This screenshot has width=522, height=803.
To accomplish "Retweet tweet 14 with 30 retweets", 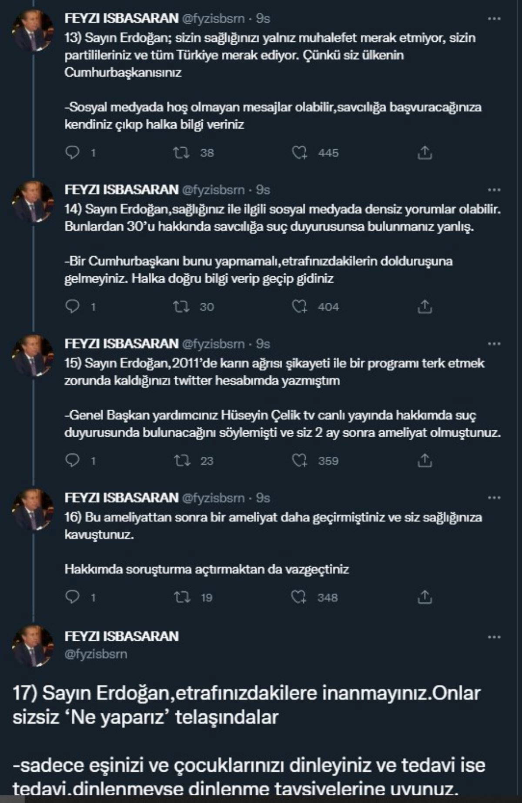I will [x=181, y=306].
